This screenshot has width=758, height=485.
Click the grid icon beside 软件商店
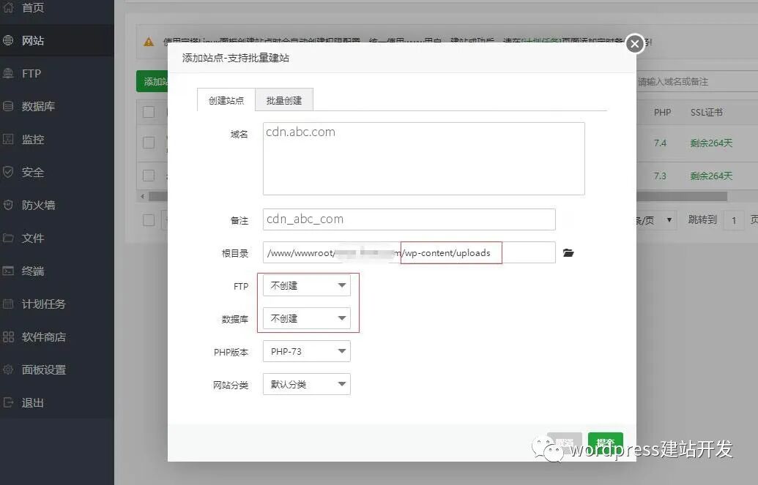tap(8, 337)
